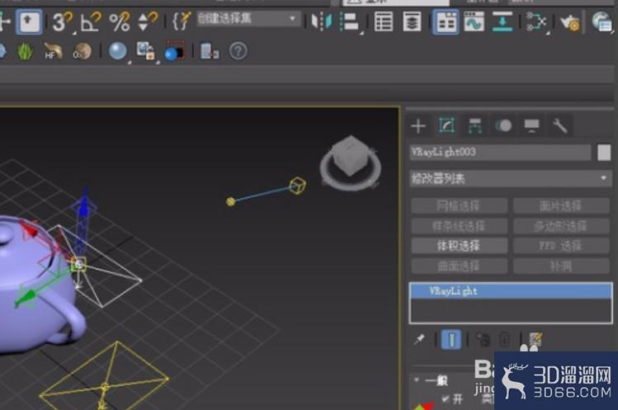Viewport: 618px width, 410px height.
Task: Click the 体积选择 button
Action: click(x=459, y=246)
